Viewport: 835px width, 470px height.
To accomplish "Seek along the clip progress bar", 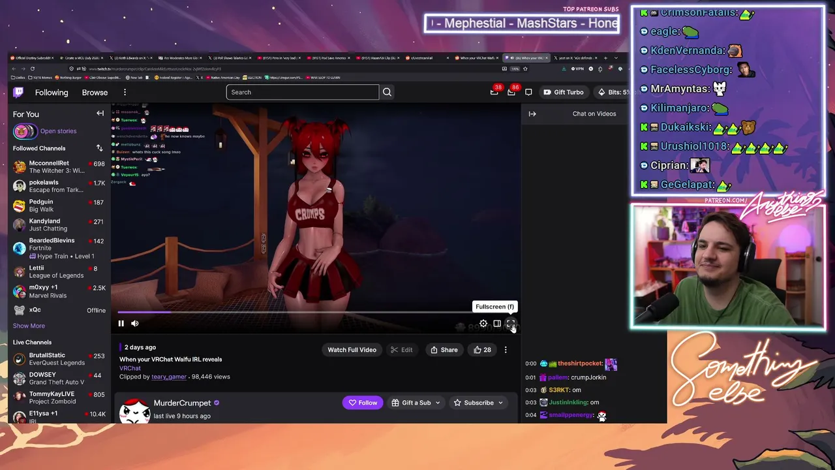I will [x=316, y=312].
